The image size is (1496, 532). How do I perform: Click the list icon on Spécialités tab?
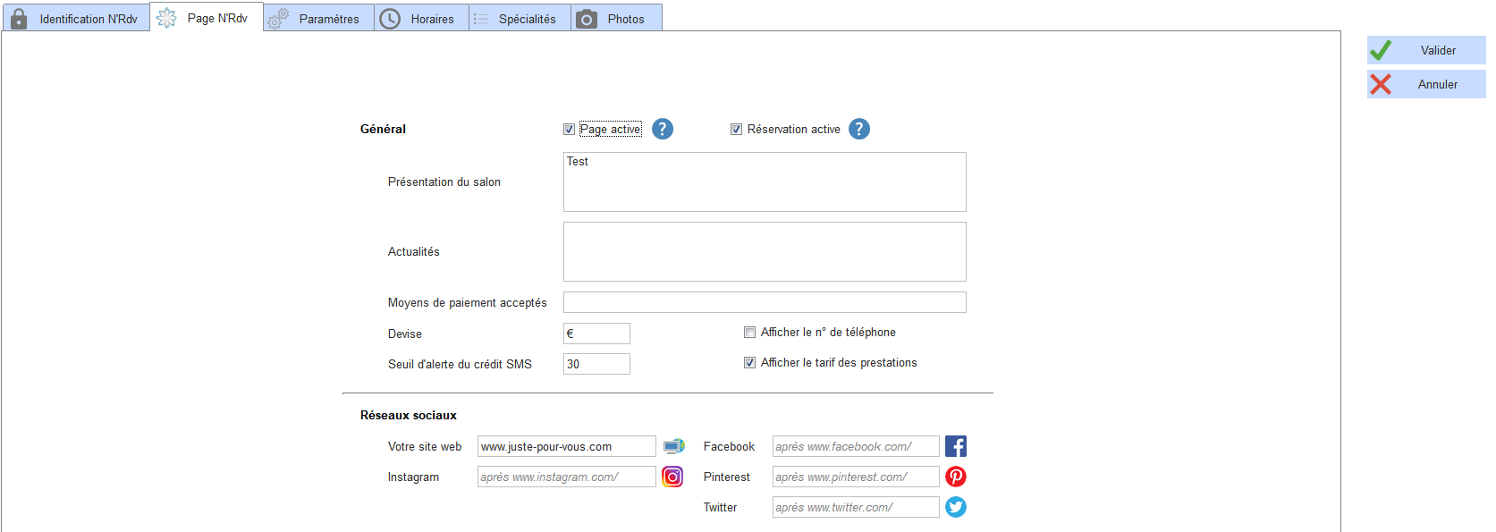coord(481,19)
